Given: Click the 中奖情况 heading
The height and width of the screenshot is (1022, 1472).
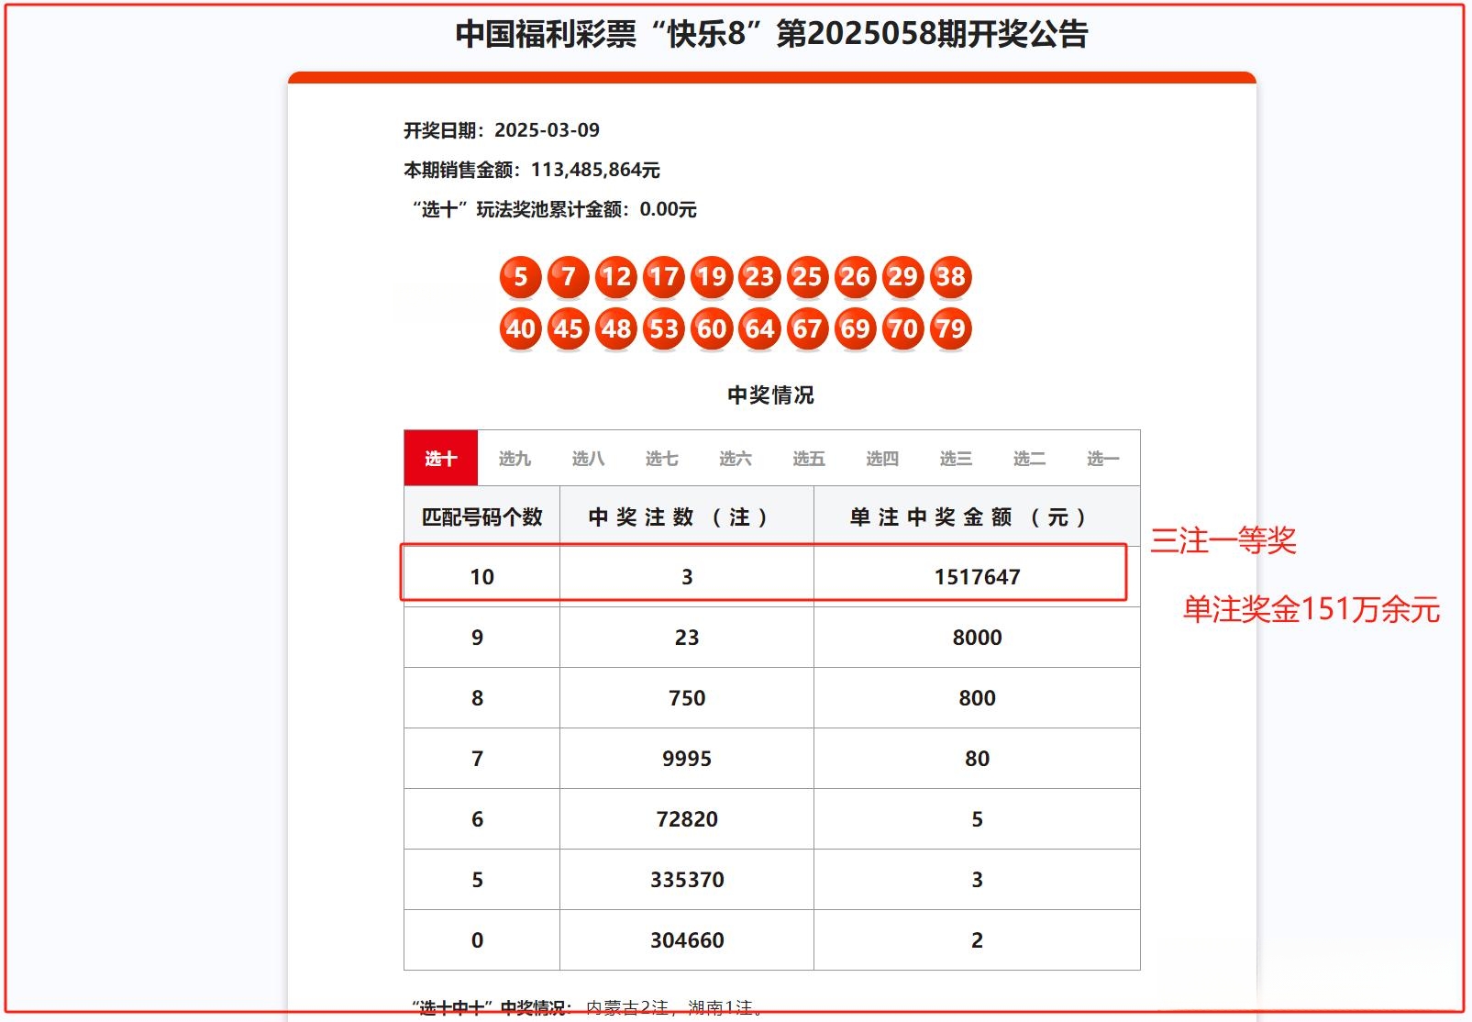Looking at the screenshot, I should (x=770, y=395).
